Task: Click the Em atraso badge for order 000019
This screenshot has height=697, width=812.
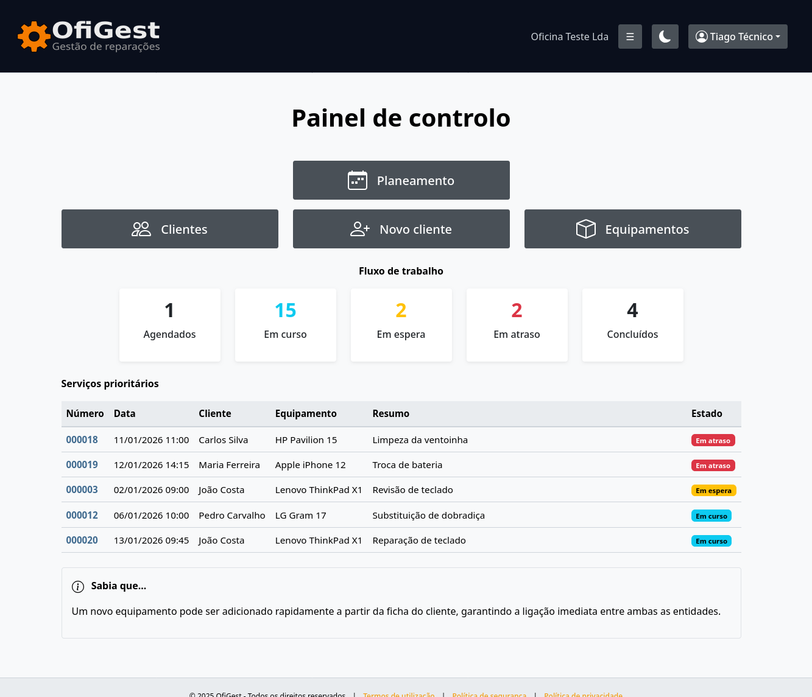Action: pyautogui.click(x=713, y=465)
